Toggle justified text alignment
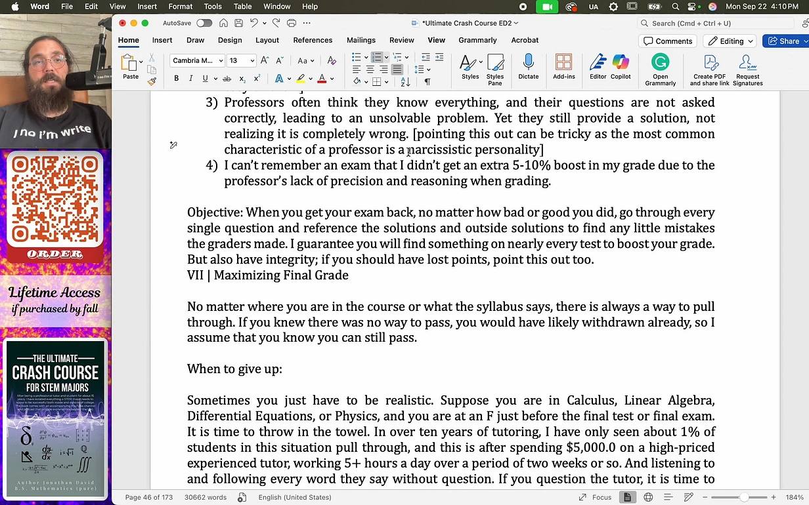809x505 pixels. coord(397,70)
